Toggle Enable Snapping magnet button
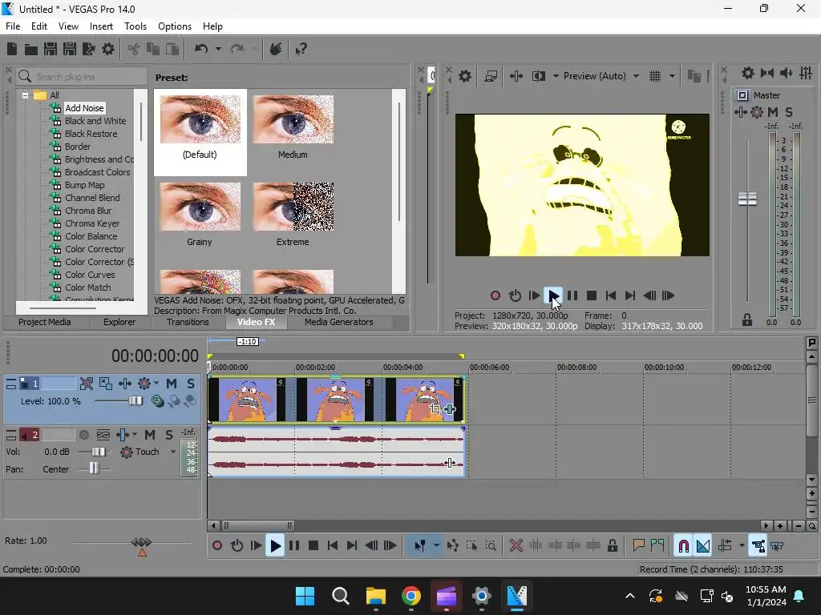The width and height of the screenshot is (821, 615). click(683, 546)
